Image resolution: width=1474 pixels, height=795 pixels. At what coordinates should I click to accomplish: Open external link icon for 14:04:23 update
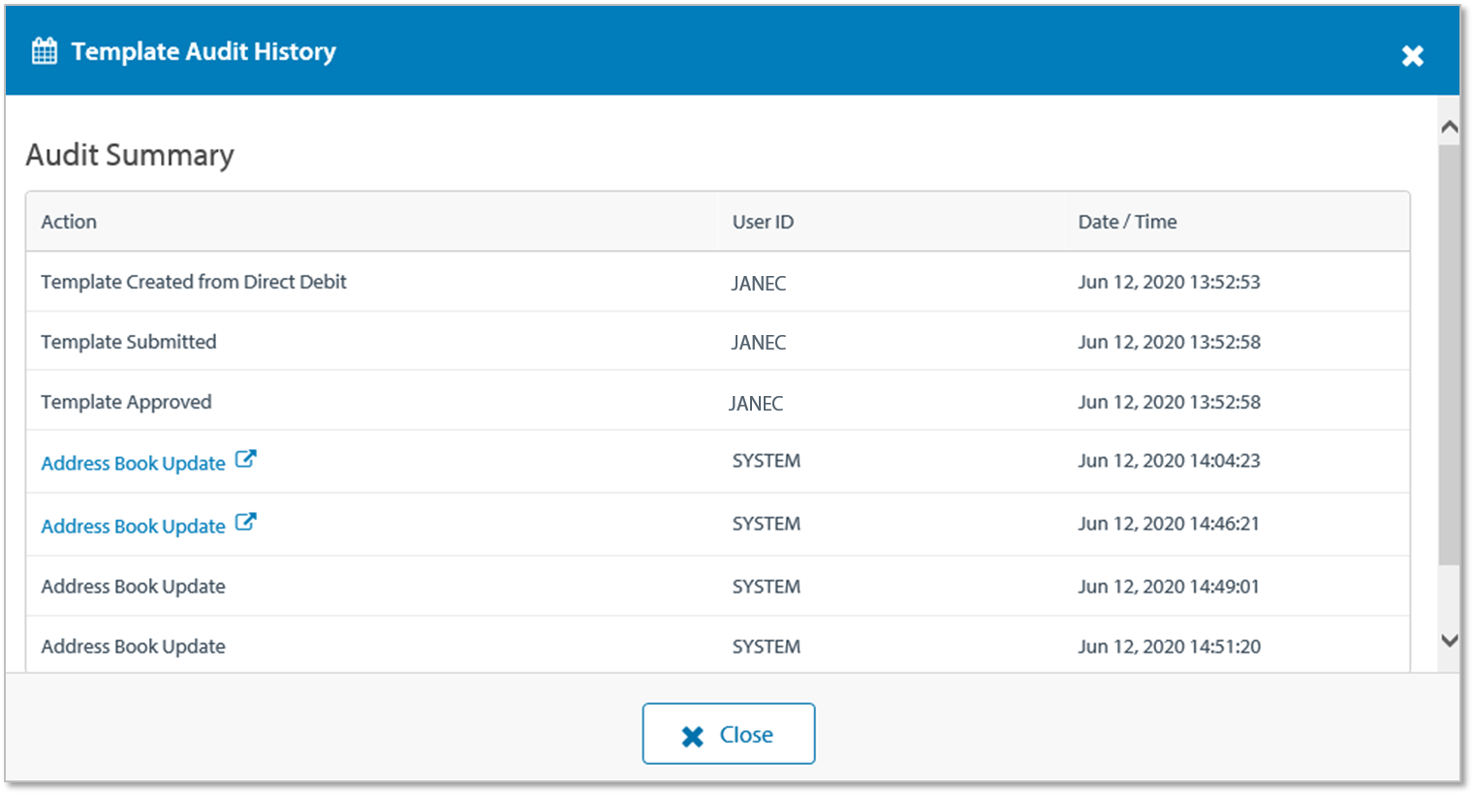click(246, 459)
